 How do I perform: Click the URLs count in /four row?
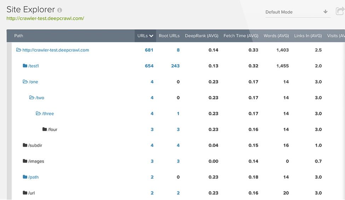(152, 129)
